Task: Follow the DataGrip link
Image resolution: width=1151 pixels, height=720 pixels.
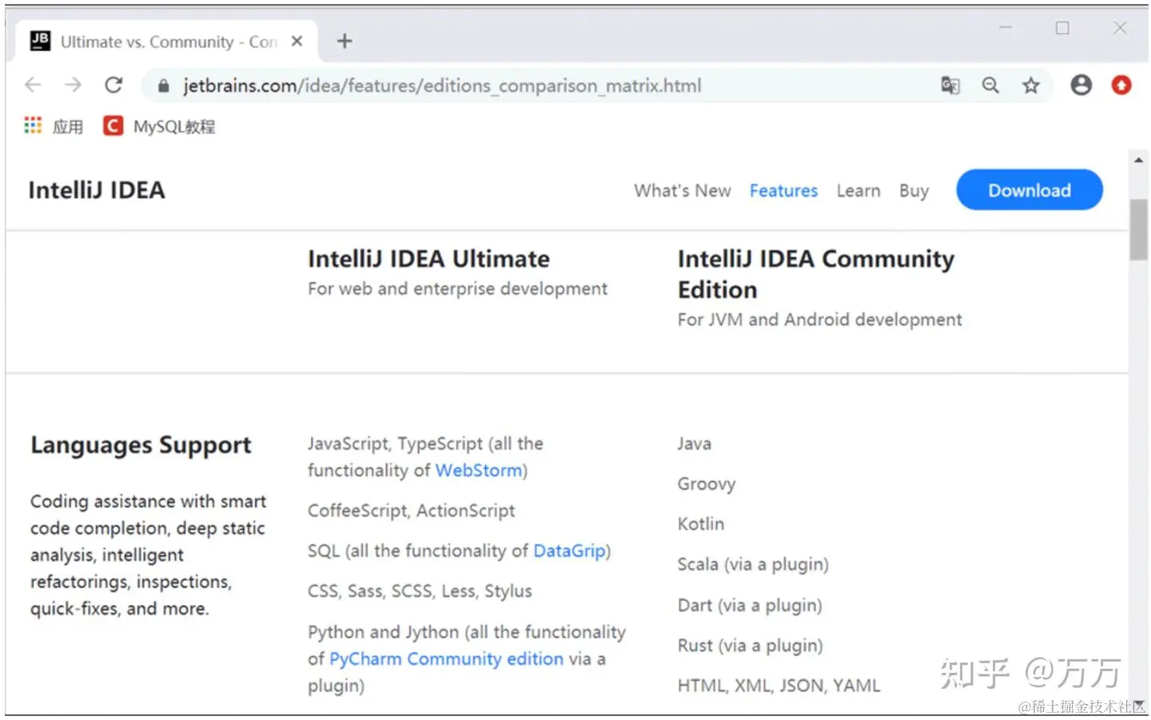Action: 569,551
